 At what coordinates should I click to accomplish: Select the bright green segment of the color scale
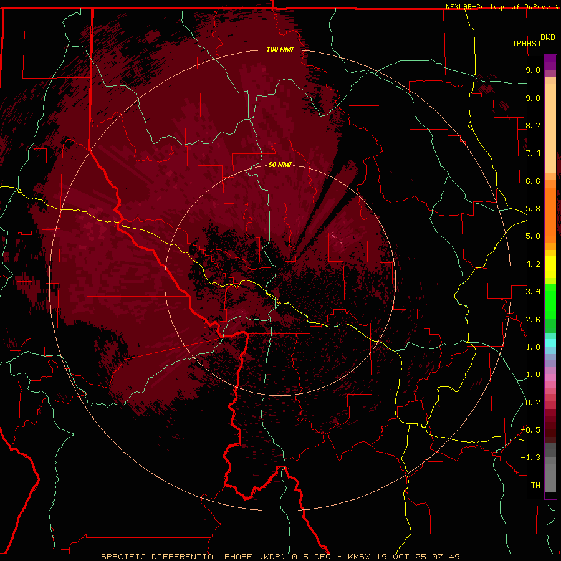[x=550, y=300]
